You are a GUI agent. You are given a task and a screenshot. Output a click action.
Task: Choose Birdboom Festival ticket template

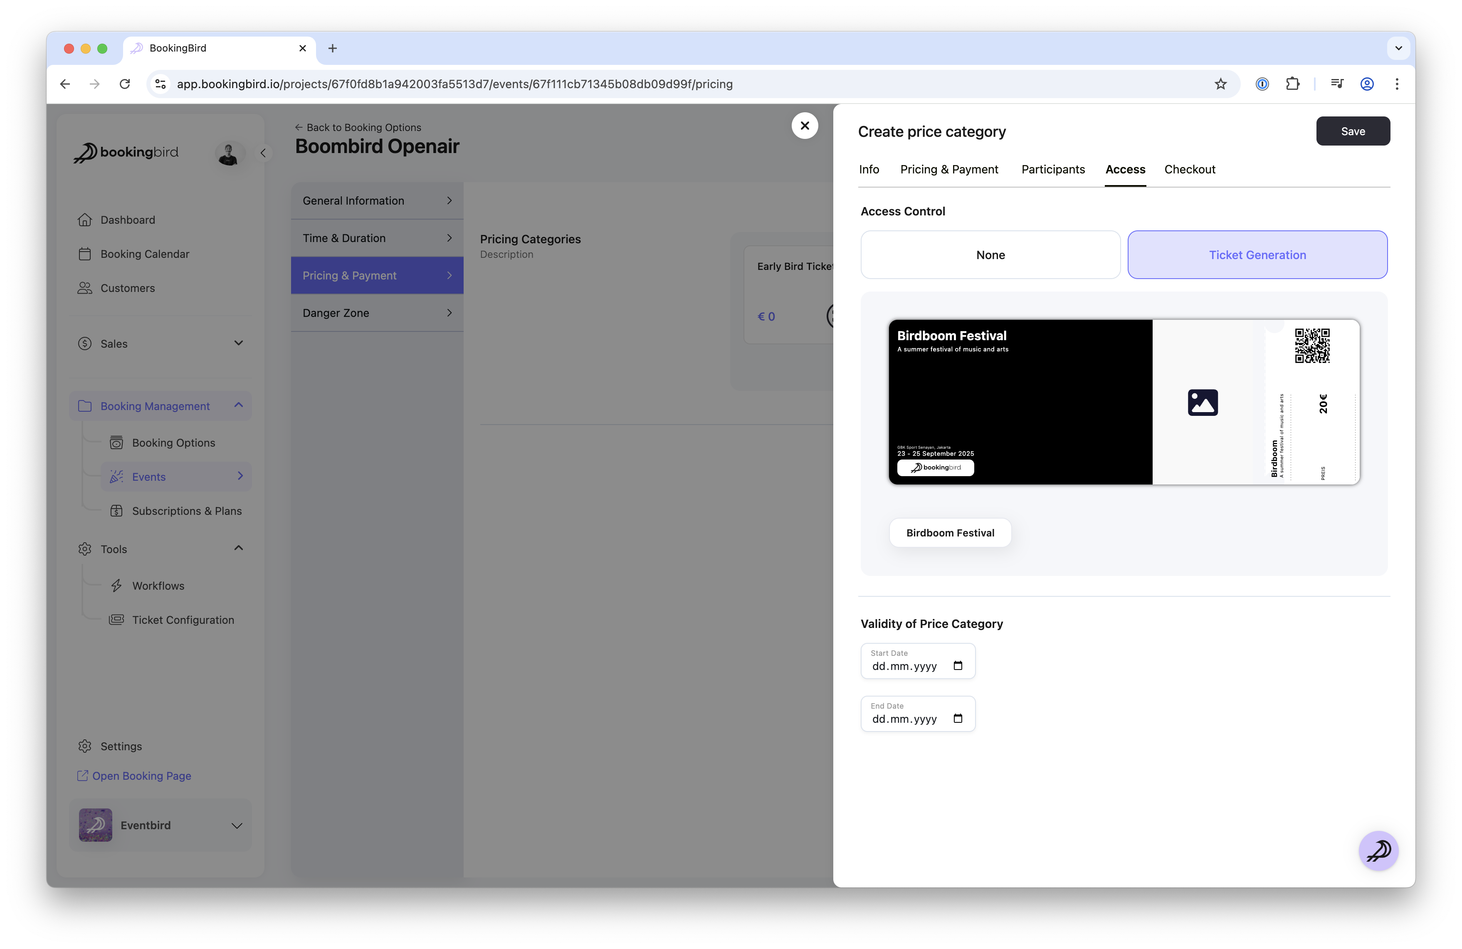[x=950, y=533]
